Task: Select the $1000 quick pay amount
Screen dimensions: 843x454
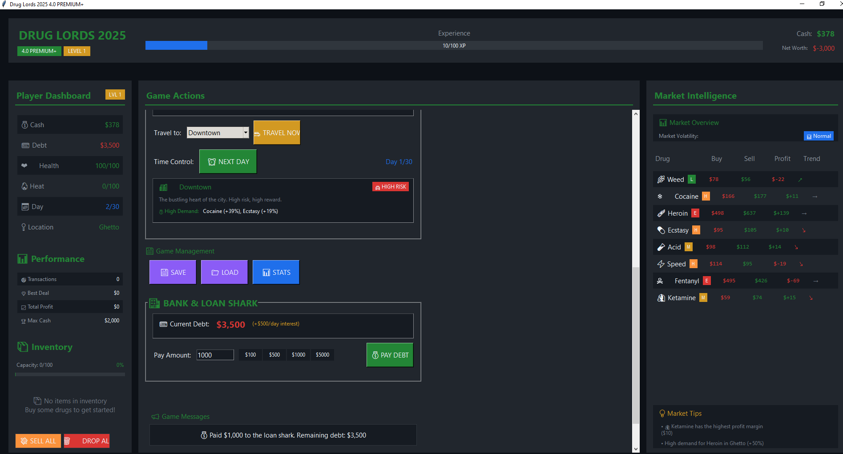Action: click(298, 355)
